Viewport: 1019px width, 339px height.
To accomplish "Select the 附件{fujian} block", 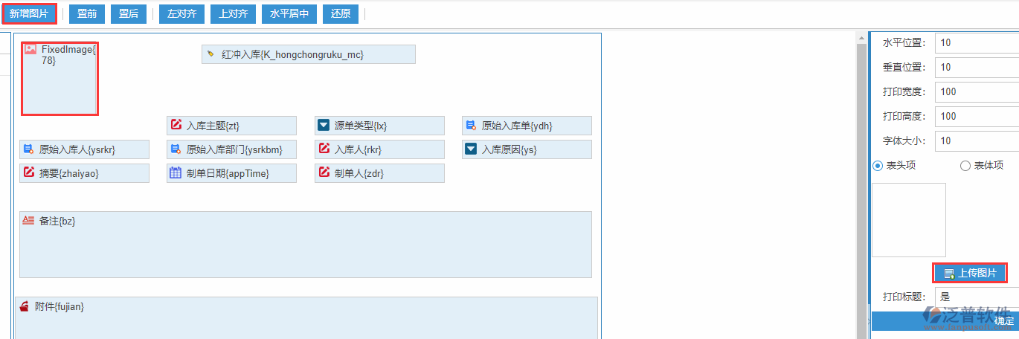I will (306, 317).
